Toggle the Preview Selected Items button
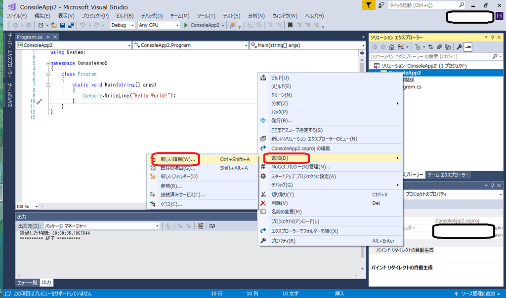Screen dimensions: 506x298 coord(468,47)
